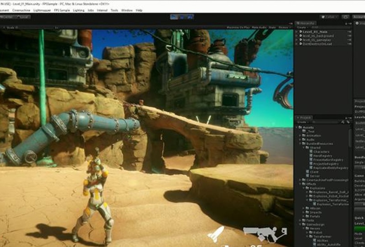Click the Project panel lock icon
This screenshot has height=247, width=365.
pyautogui.click(x=346, y=118)
